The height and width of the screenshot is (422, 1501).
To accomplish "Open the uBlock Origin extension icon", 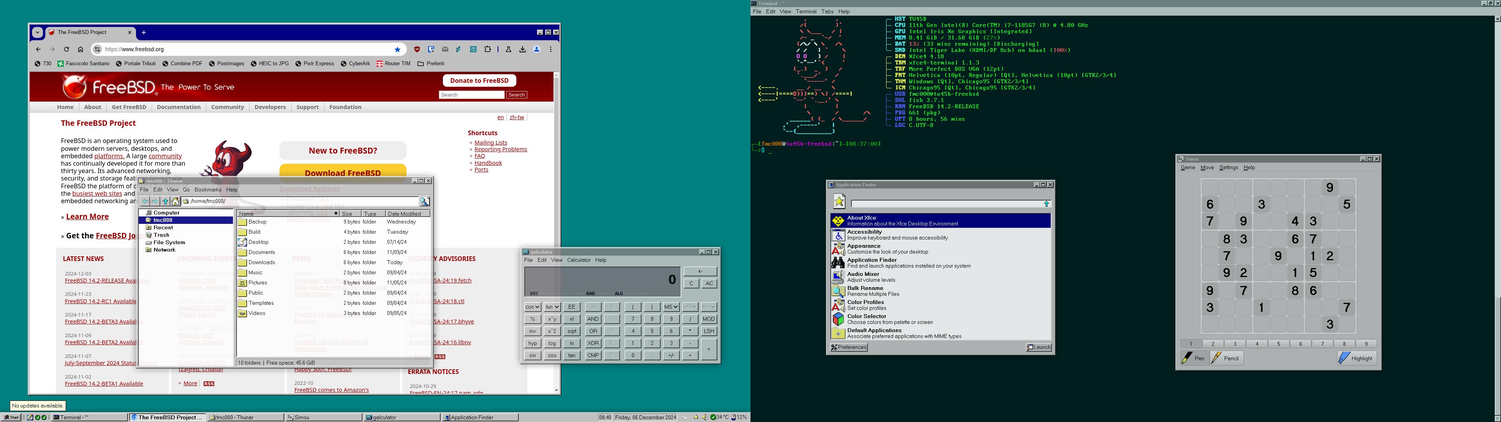I will [x=417, y=50].
